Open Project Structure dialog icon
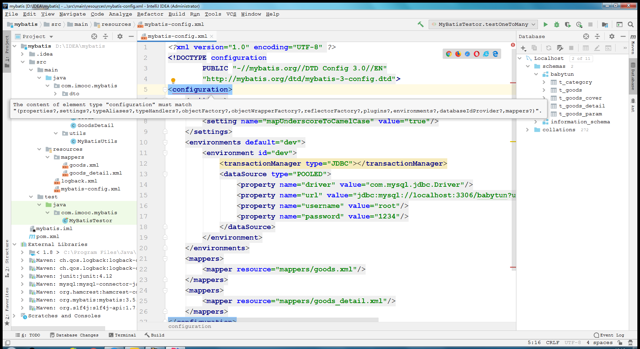The height and width of the screenshot is (349, 640). [x=605, y=24]
